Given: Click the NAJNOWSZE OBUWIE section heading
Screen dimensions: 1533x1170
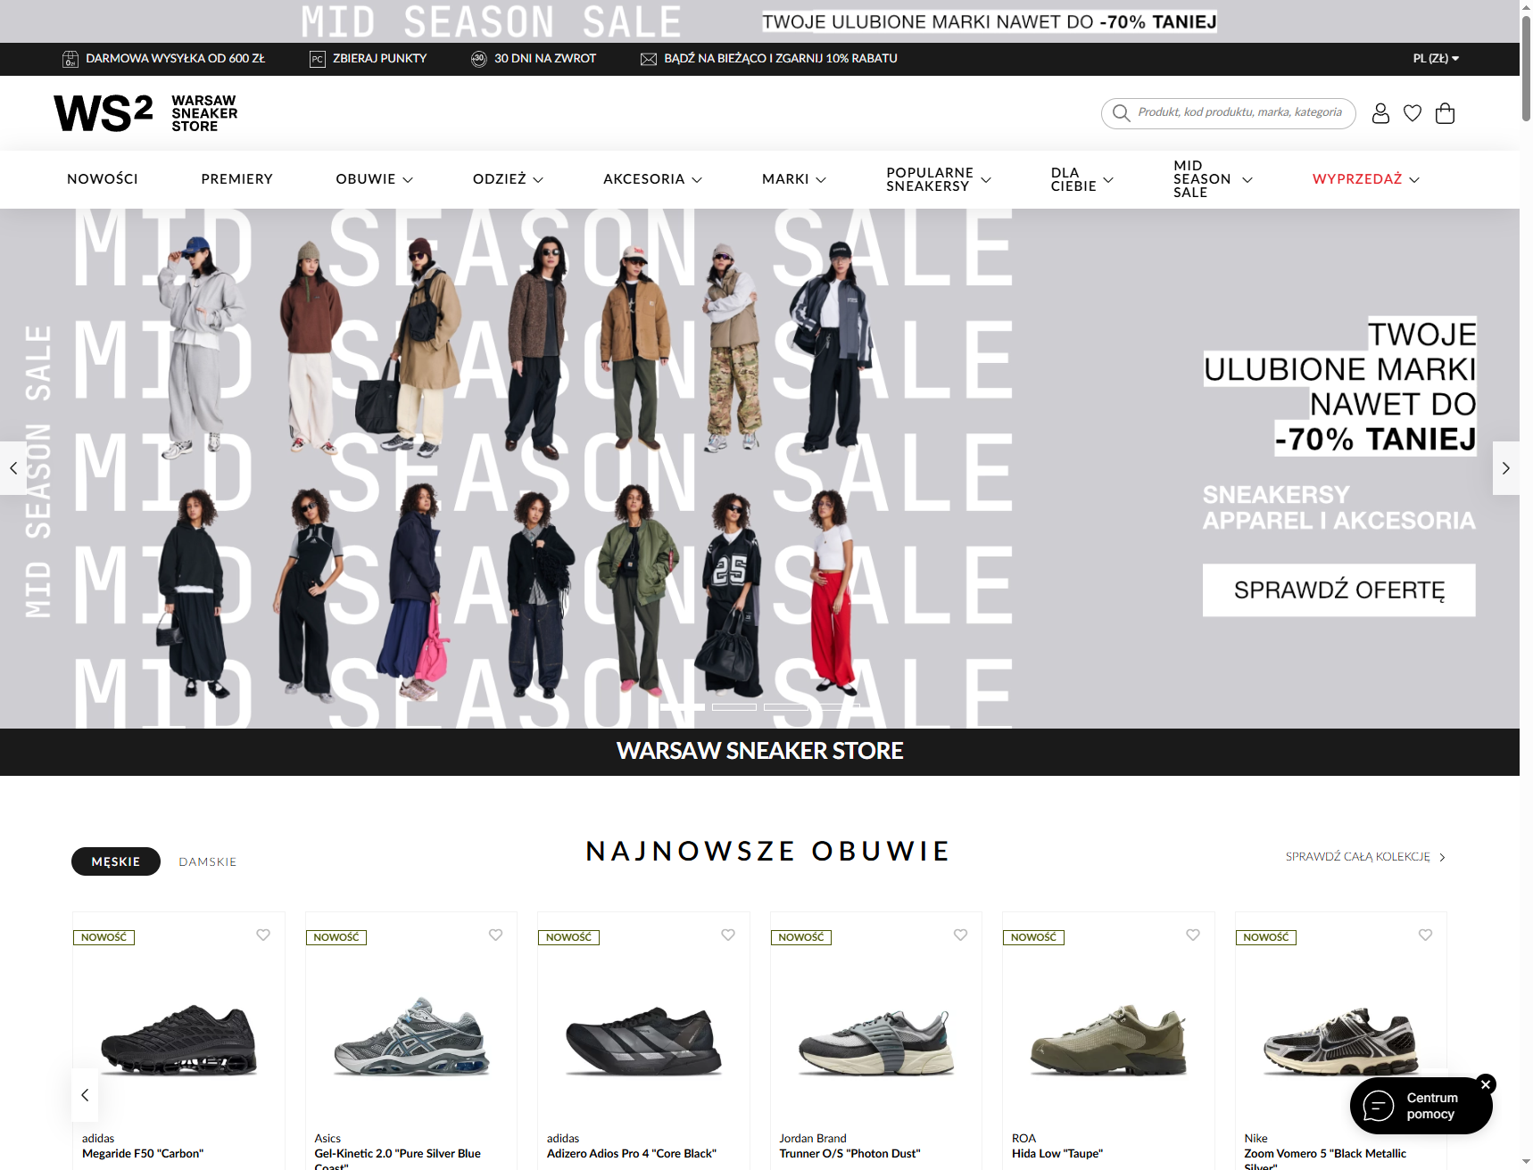Looking at the screenshot, I should (x=768, y=852).
